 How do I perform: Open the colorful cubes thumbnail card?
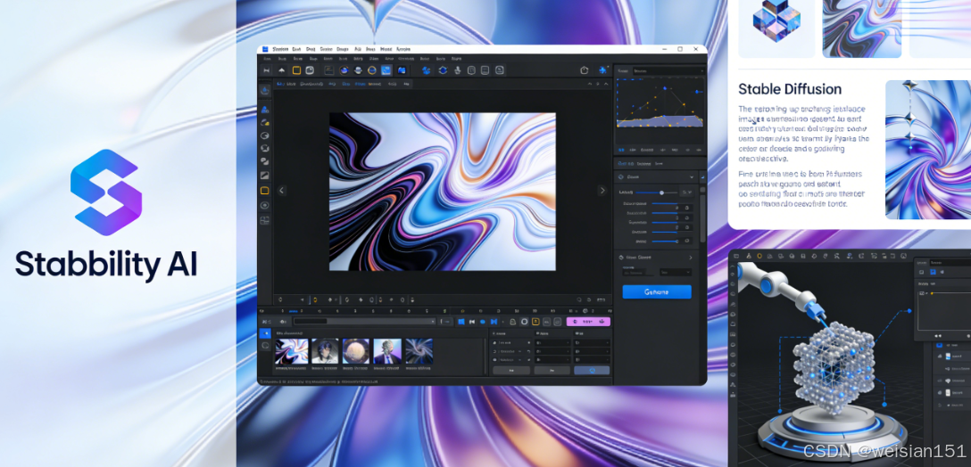776,29
